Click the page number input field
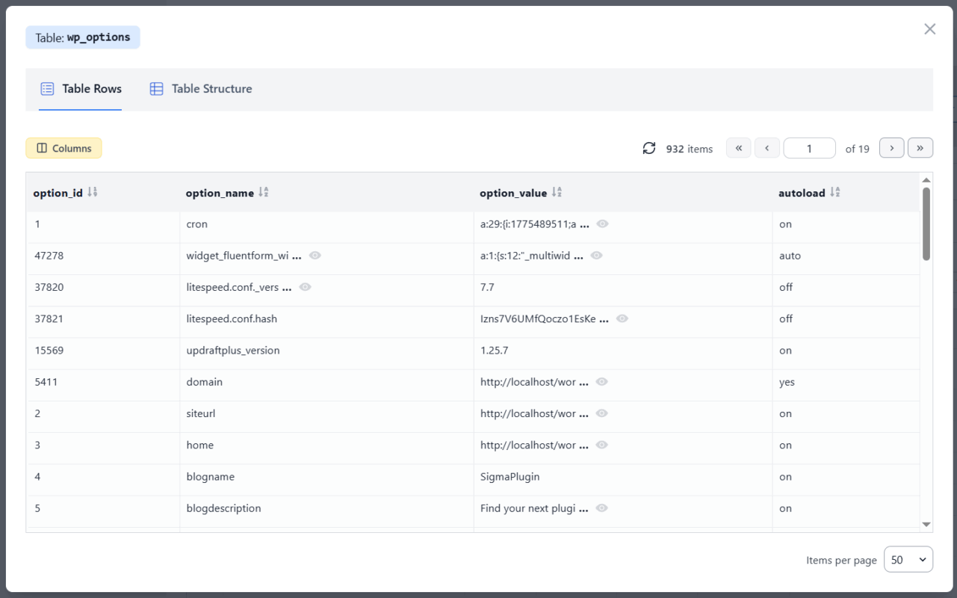 tap(809, 147)
